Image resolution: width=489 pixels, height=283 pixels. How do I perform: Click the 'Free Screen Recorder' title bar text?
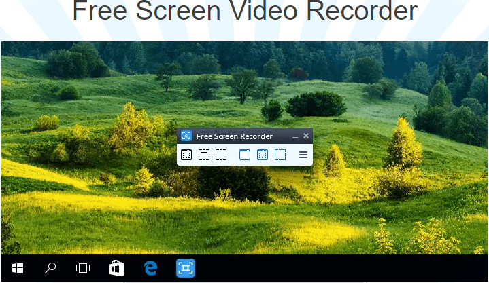coord(235,136)
